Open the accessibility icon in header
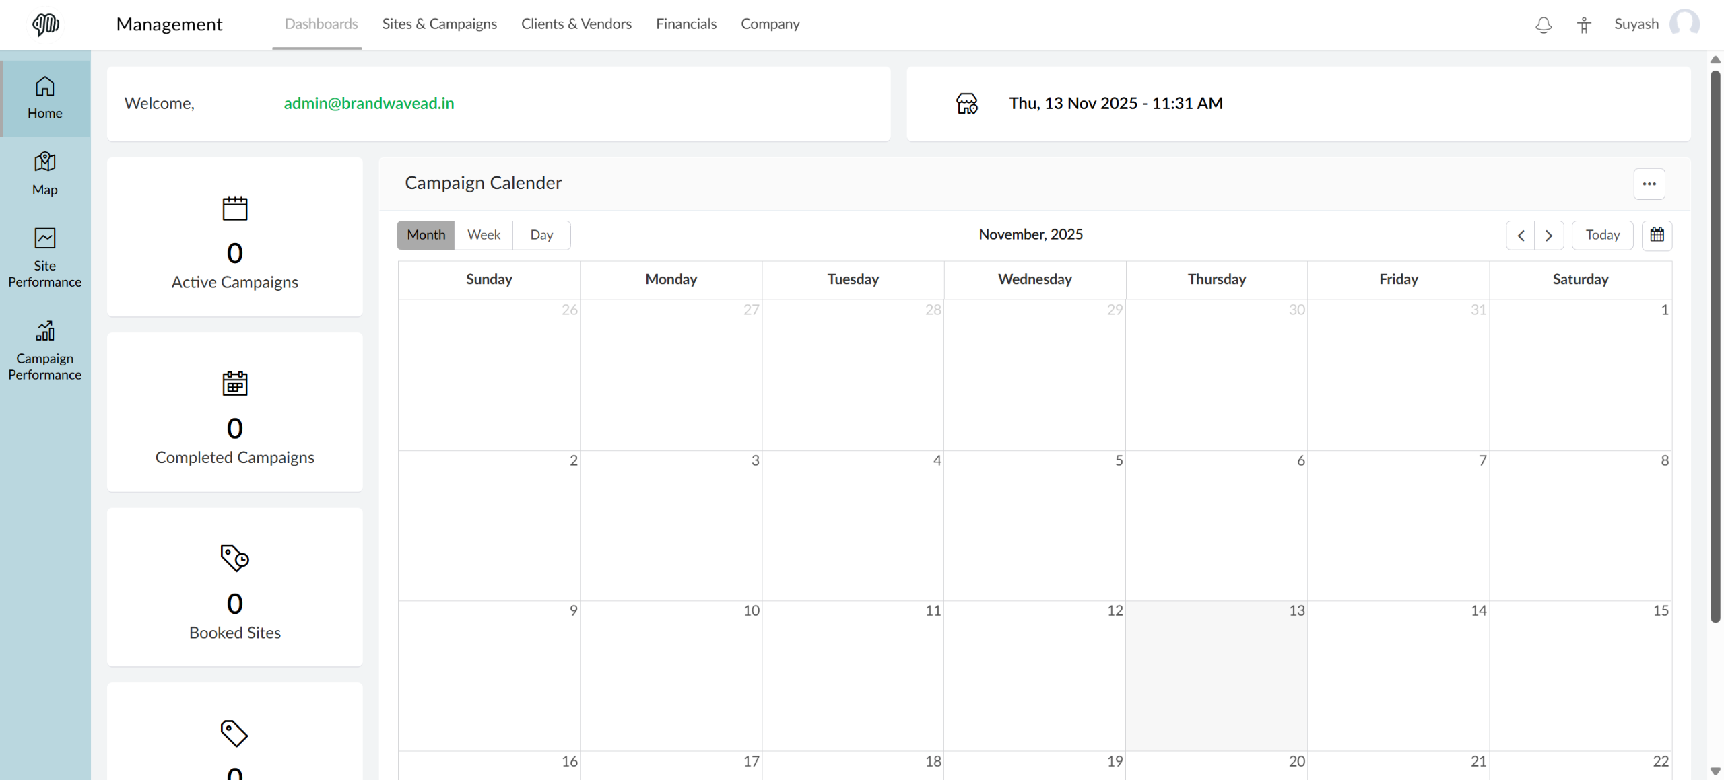Viewport: 1724px width, 780px height. tap(1583, 25)
